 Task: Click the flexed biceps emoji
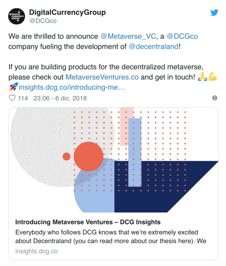pyautogui.click(x=212, y=77)
